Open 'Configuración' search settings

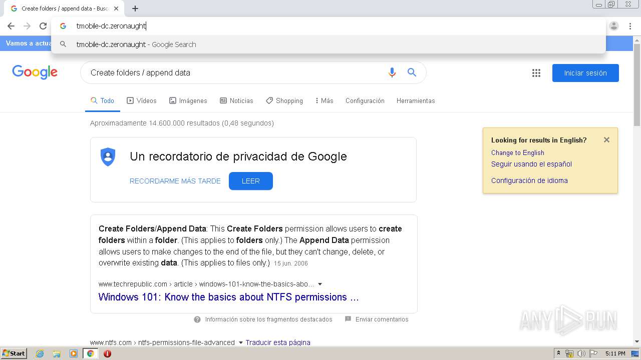click(365, 100)
